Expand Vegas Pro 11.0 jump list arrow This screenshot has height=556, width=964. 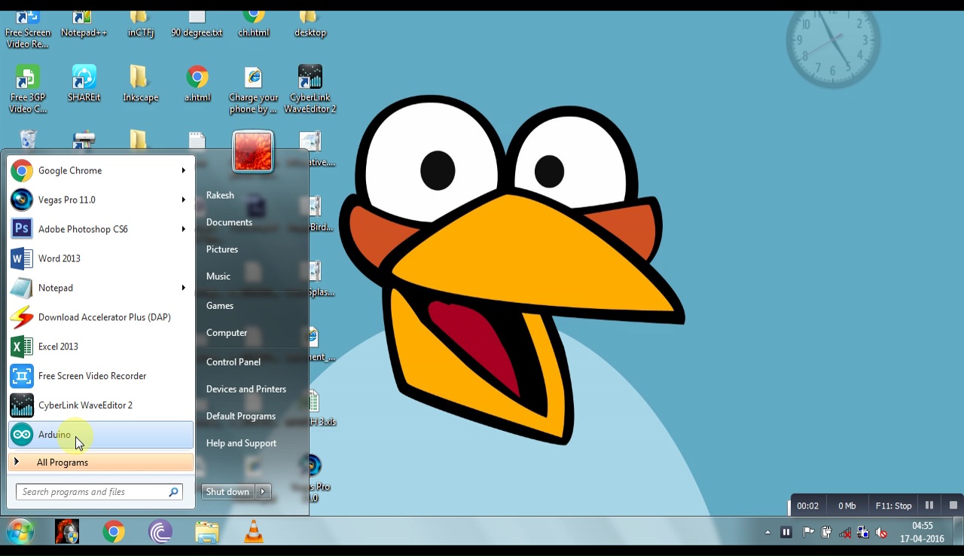(x=183, y=200)
